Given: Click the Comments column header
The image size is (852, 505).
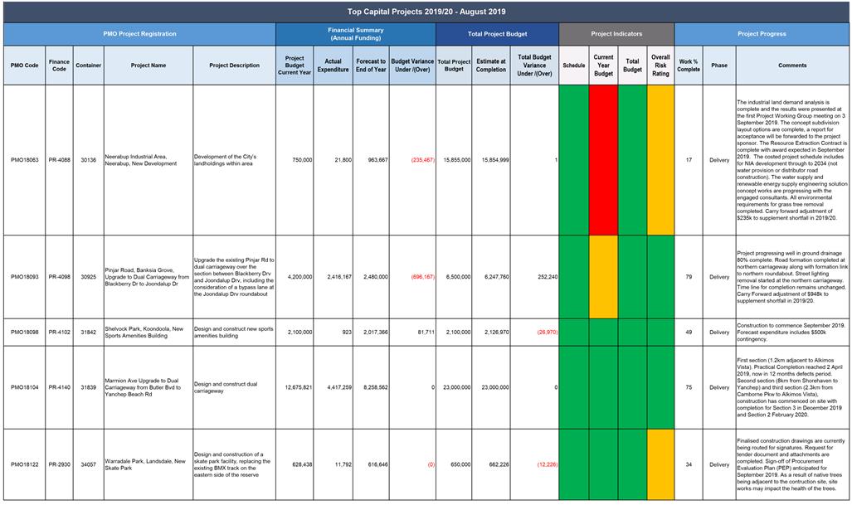Looking at the screenshot, I should pyautogui.click(x=791, y=66).
